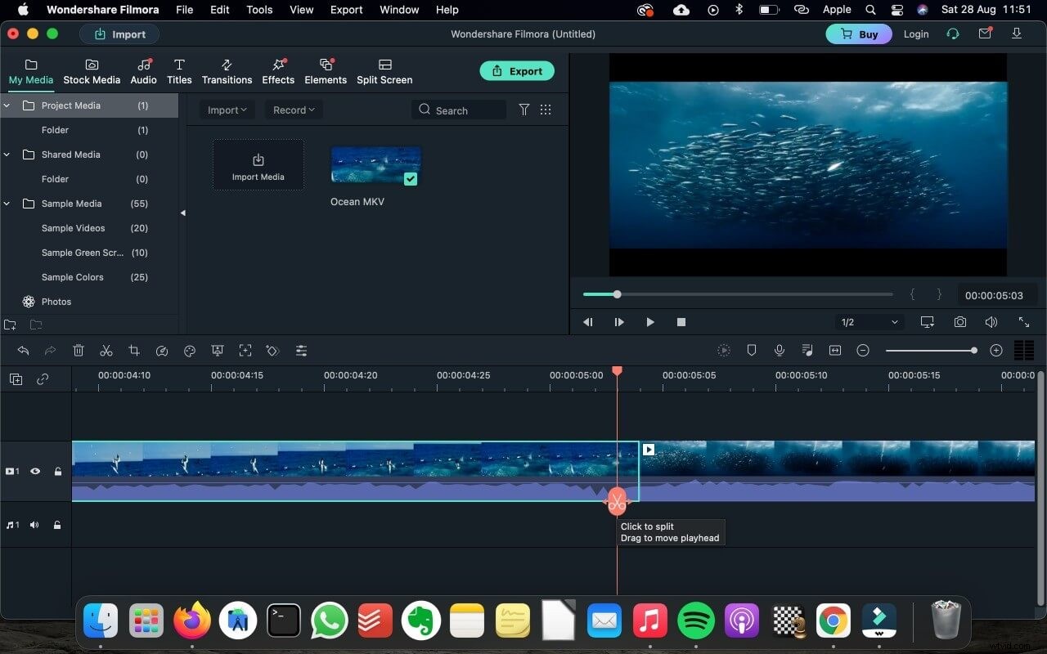Open the Record dropdown
Viewport: 1047px width, 654px height.
coord(293,109)
